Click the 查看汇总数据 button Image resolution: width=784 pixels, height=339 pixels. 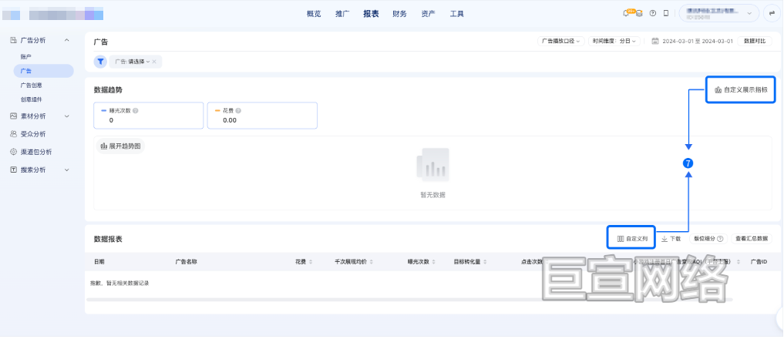(x=751, y=239)
